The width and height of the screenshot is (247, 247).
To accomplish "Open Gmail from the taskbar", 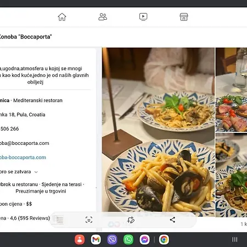I will click(x=96, y=239).
